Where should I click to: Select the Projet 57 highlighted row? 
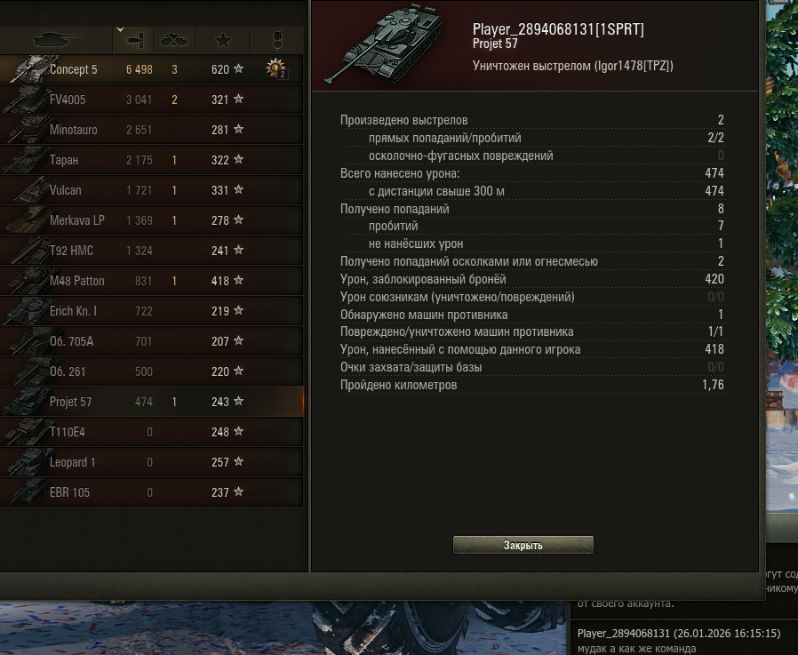(x=151, y=402)
